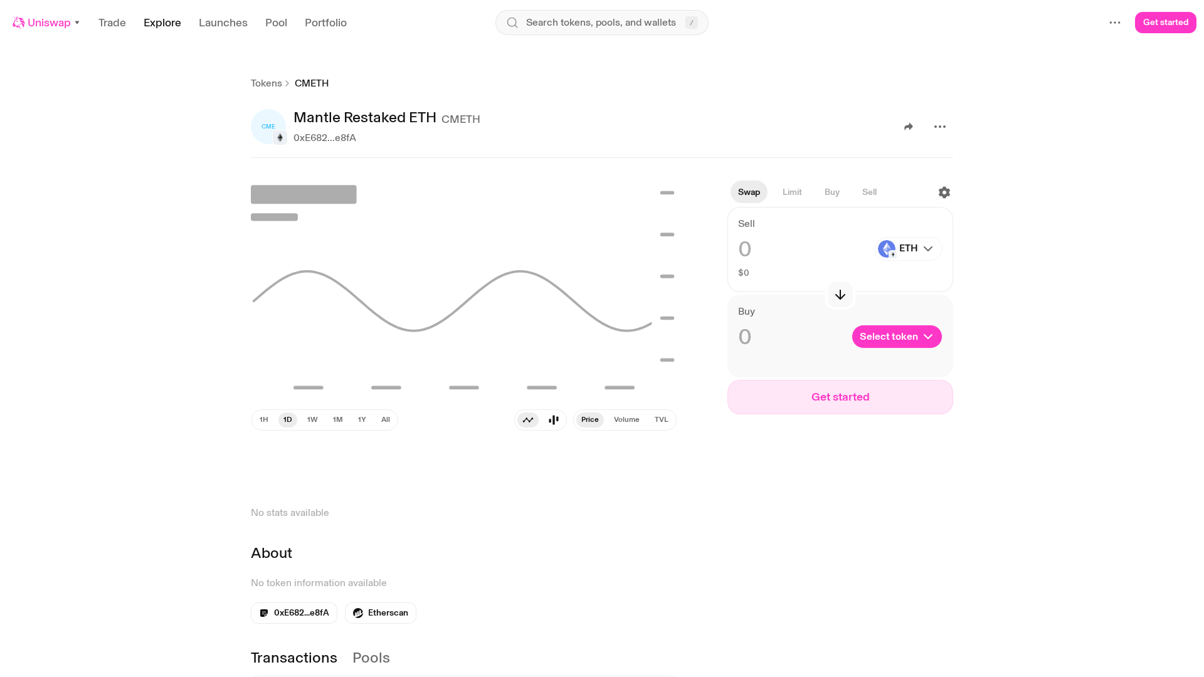1204x677 pixels.
Task: Select the 1W chart range
Action: [x=312, y=420]
